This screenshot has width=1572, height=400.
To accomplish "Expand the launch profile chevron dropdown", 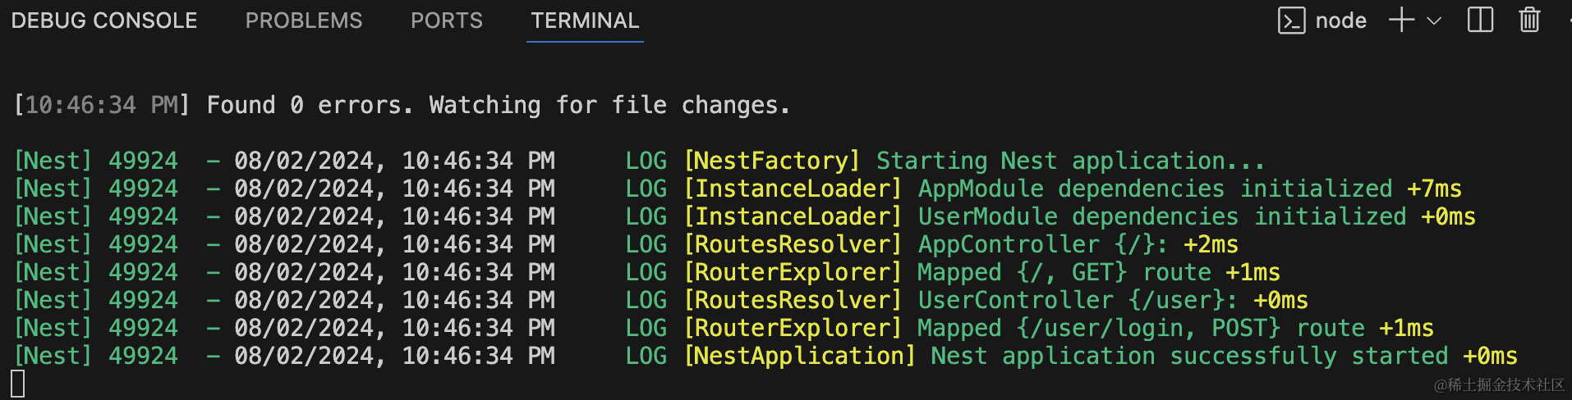I will coord(1434,20).
